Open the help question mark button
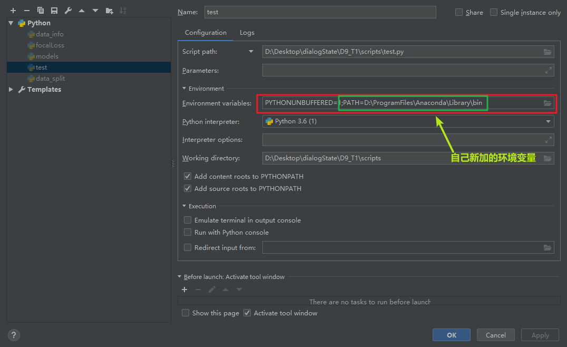 [14, 335]
